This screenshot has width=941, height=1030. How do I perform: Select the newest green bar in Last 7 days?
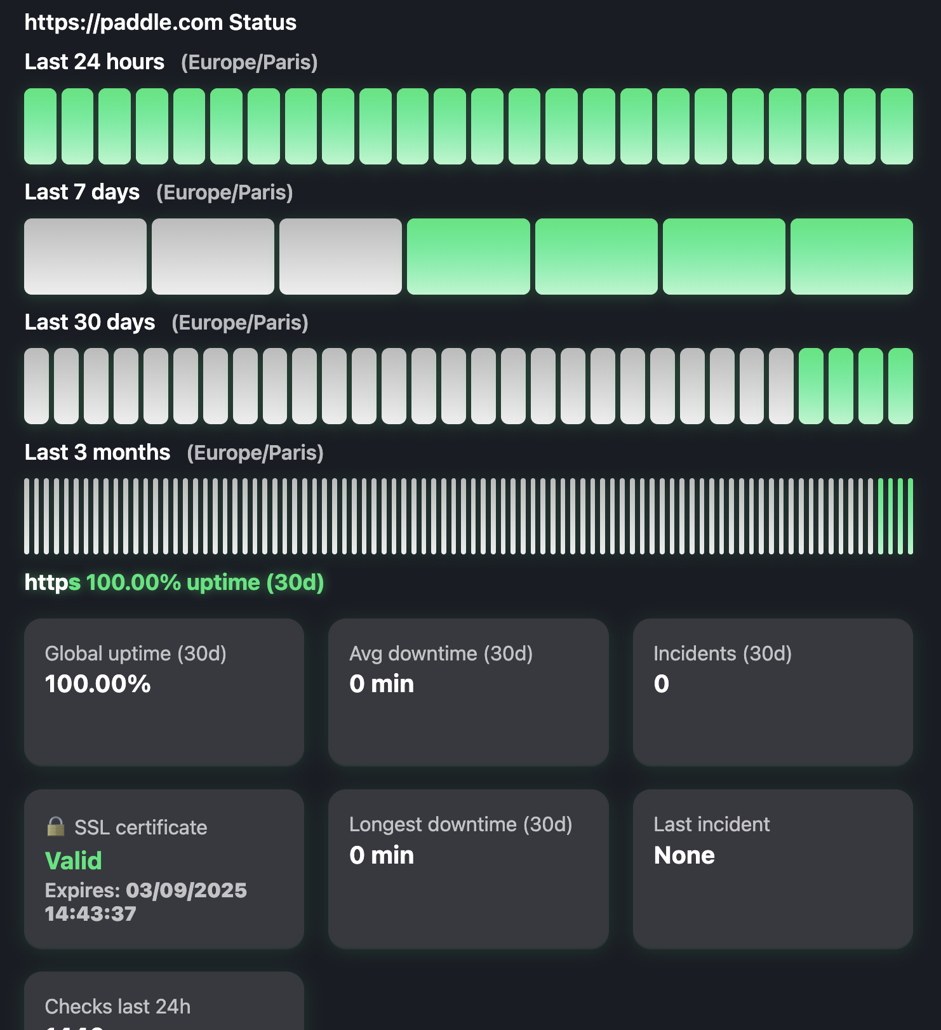(851, 257)
